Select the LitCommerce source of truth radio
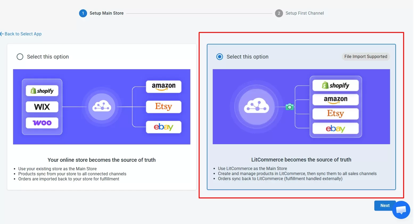This screenshot has width=414, height=224. (x=220, y=57)
